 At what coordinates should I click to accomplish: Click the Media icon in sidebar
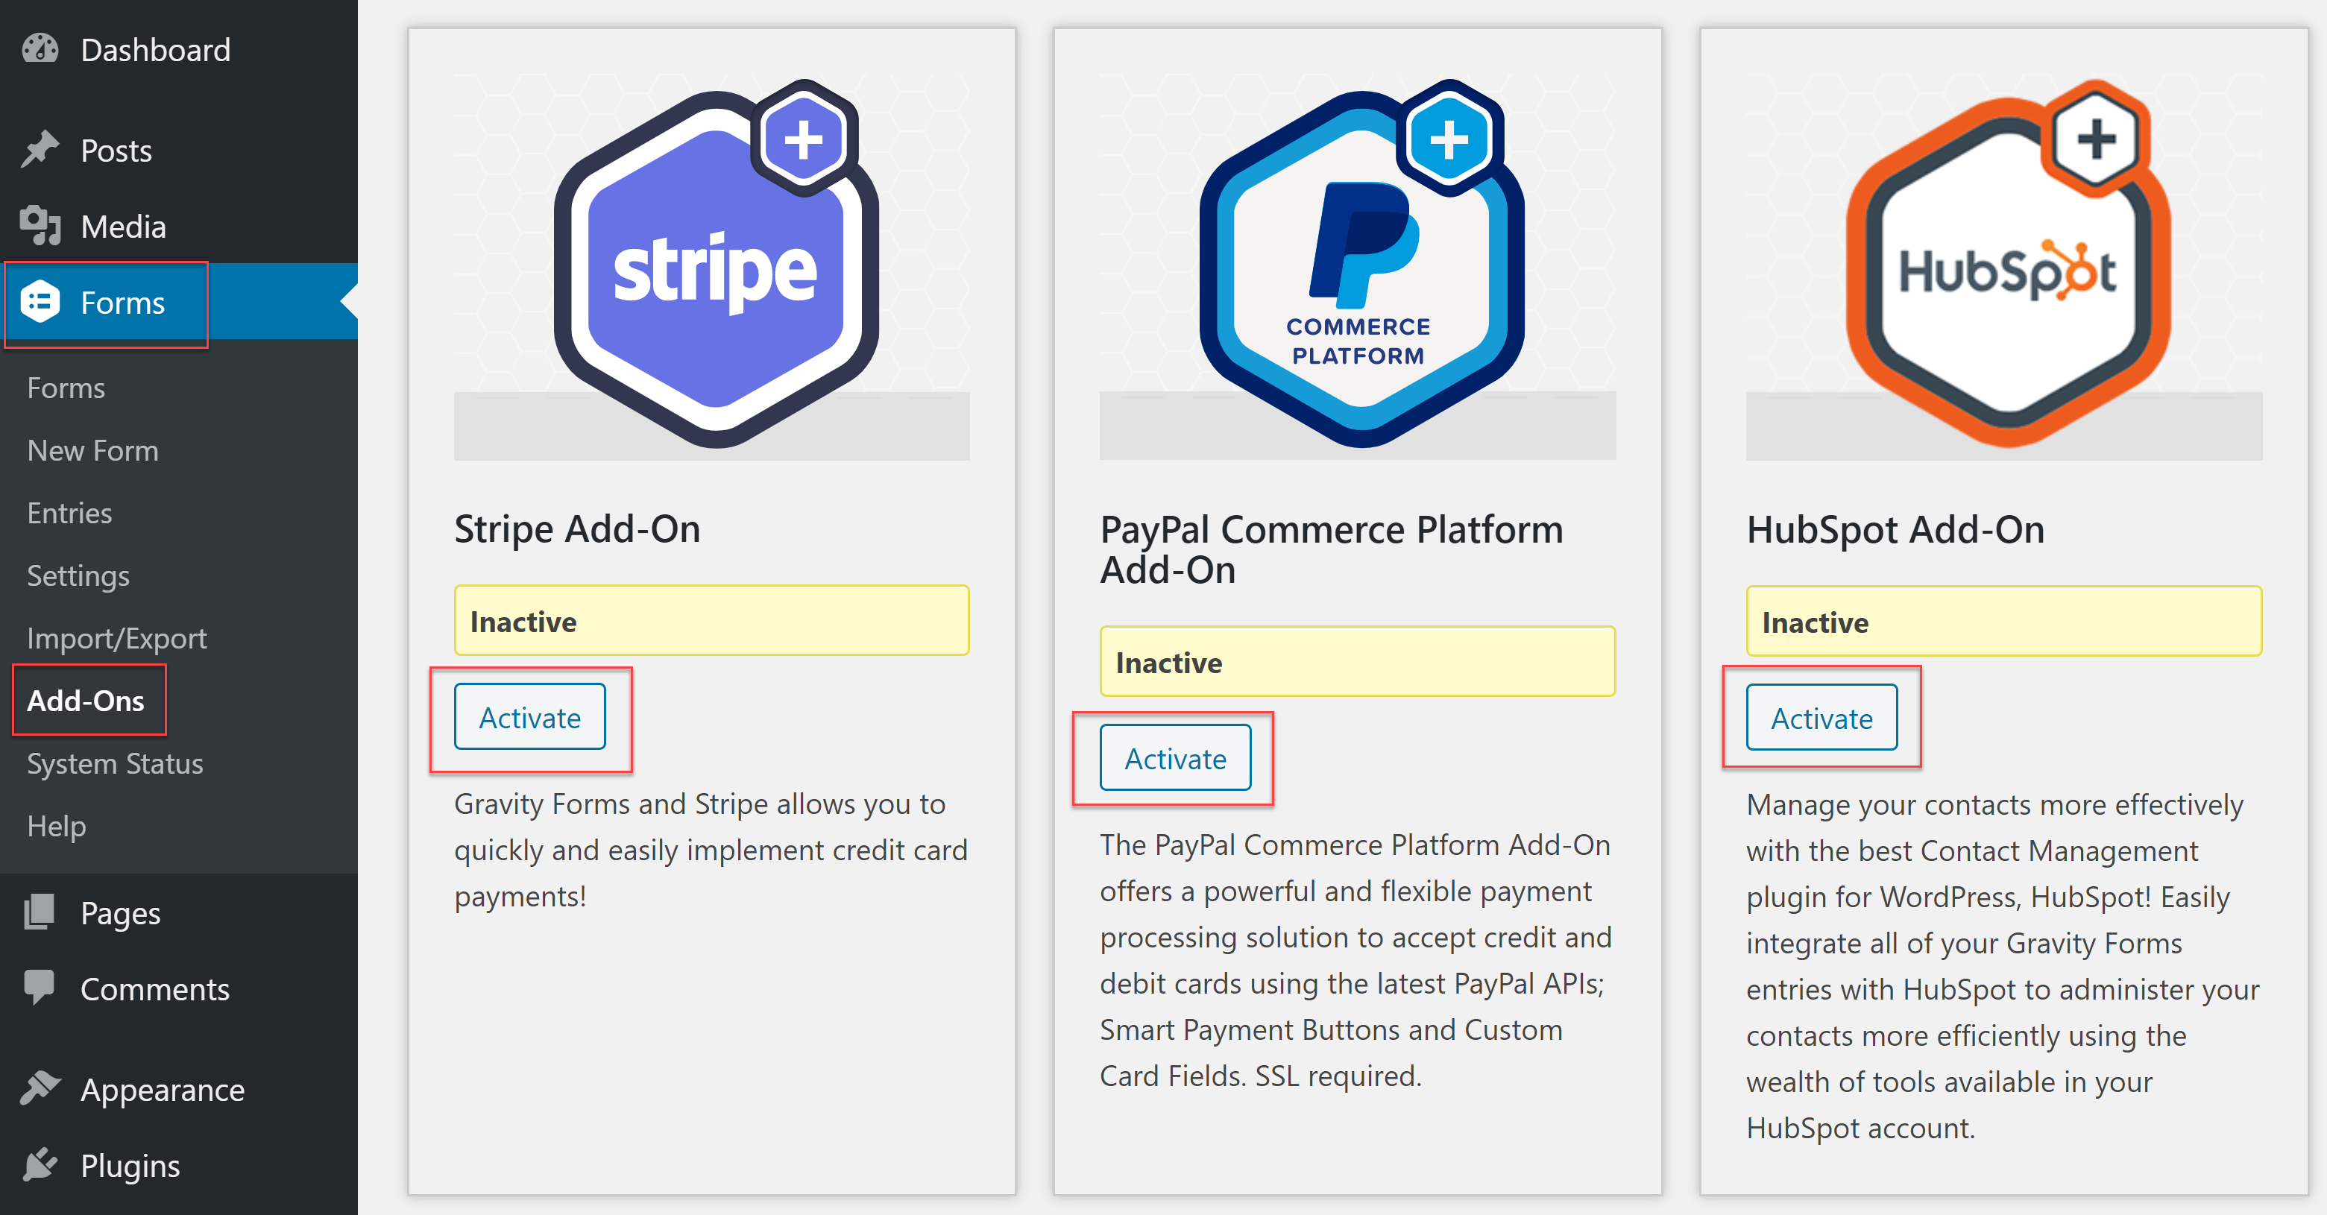click(x=40, y=226)
